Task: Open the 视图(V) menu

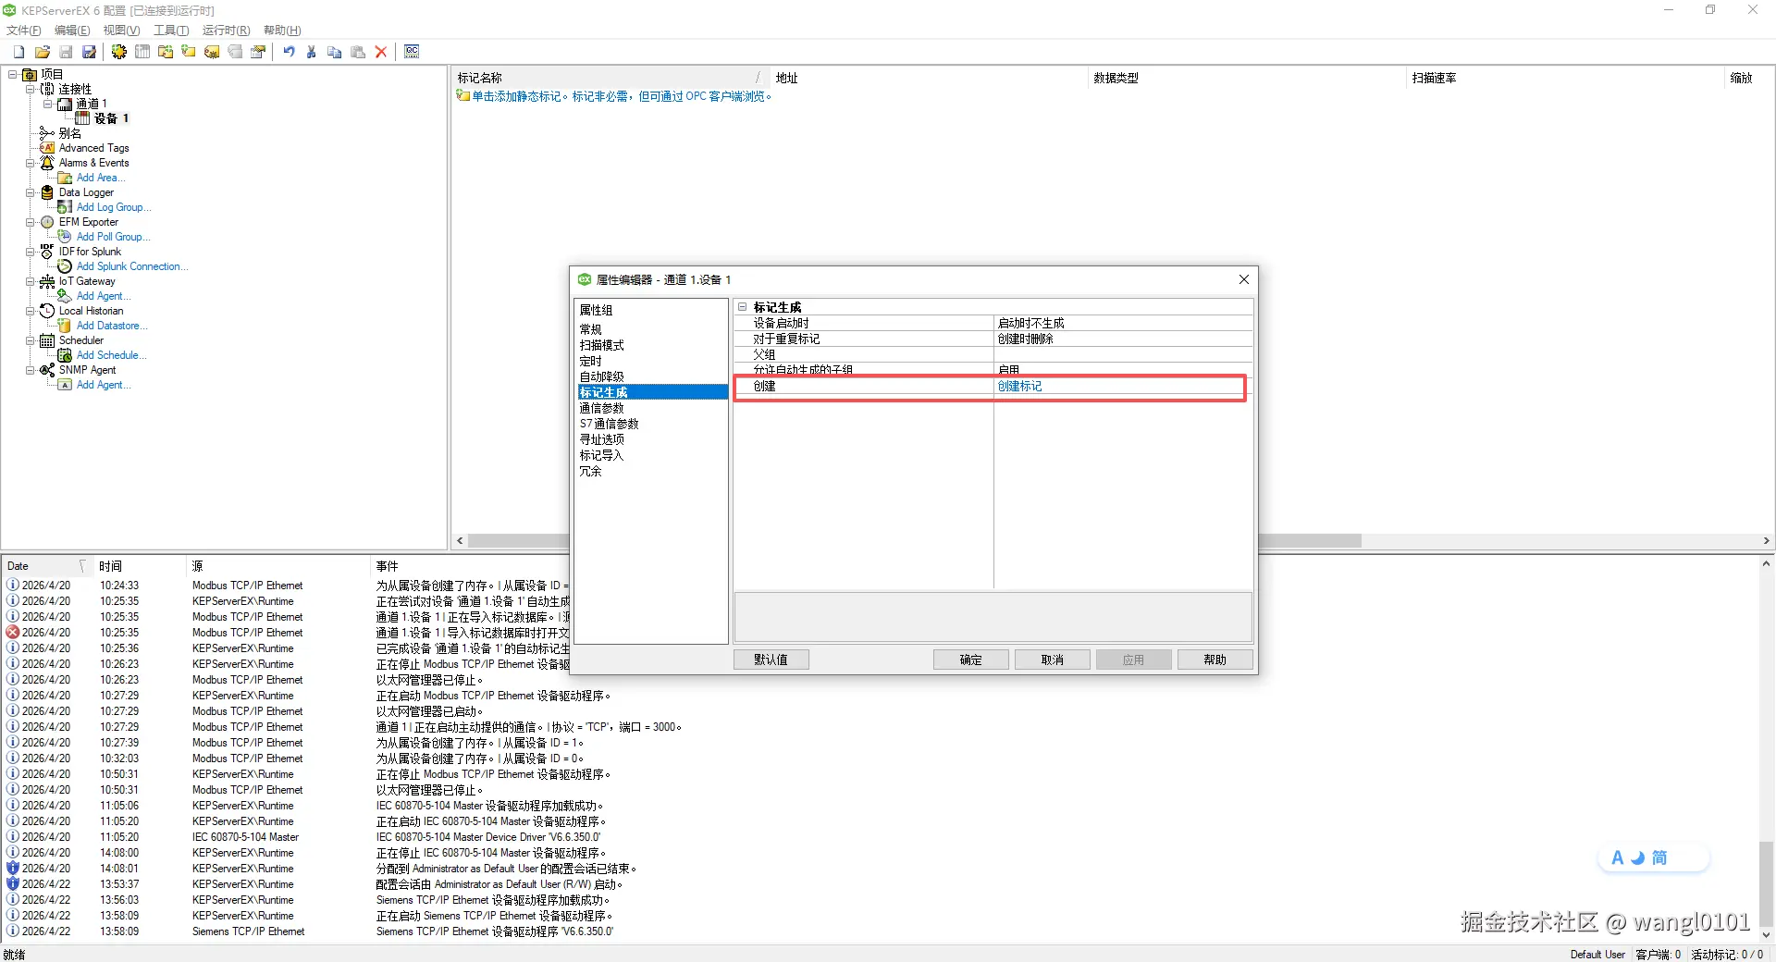Action: [x=121, y=31]
